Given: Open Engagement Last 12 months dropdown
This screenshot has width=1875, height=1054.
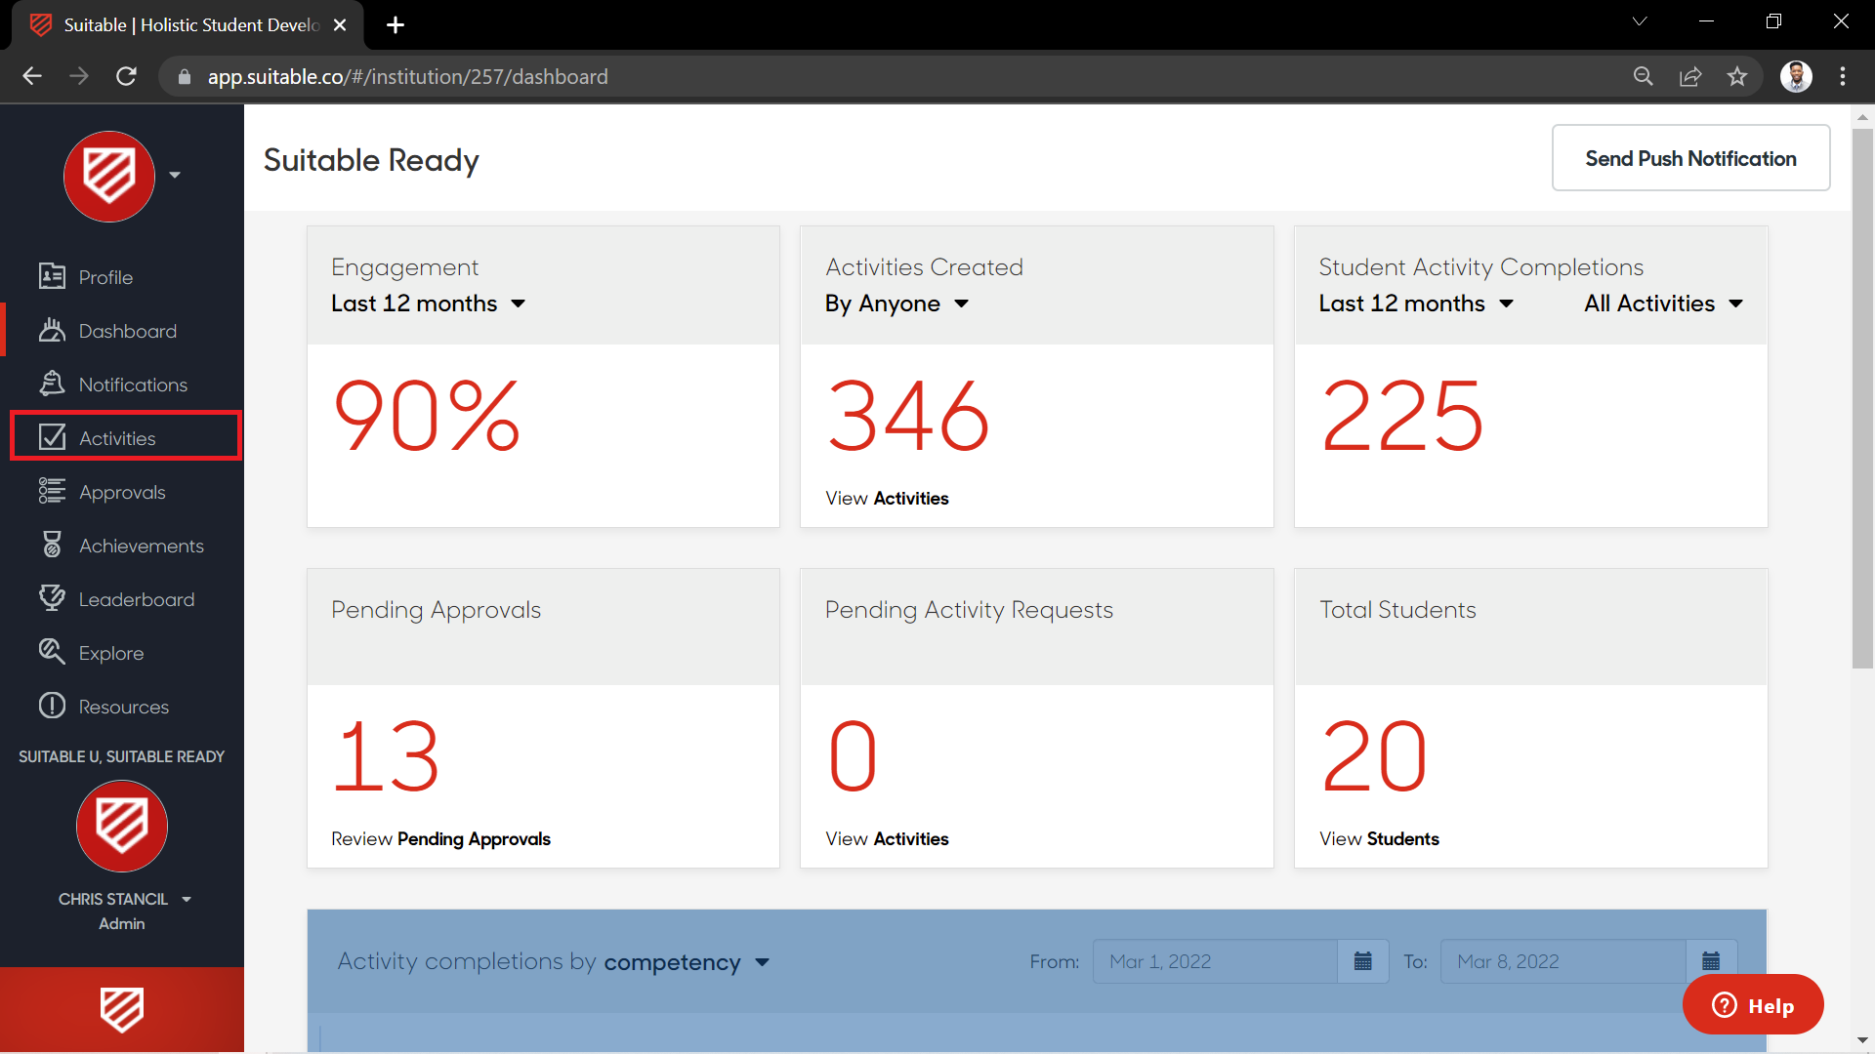Looking at the screenshot, I should click(x=428, y=304).
